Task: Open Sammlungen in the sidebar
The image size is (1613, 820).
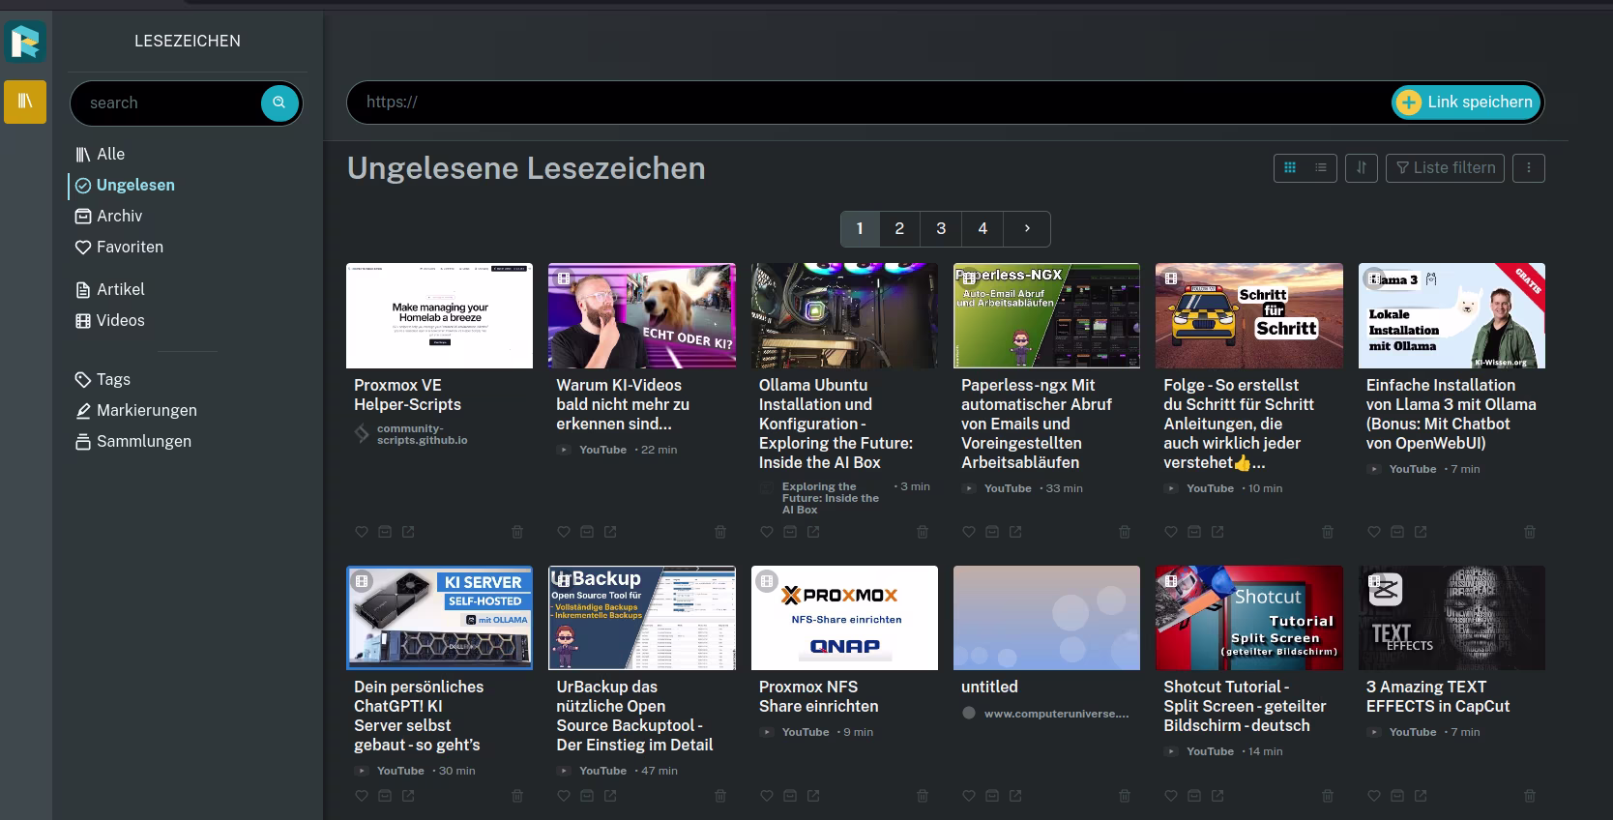Action: point(133,441)
